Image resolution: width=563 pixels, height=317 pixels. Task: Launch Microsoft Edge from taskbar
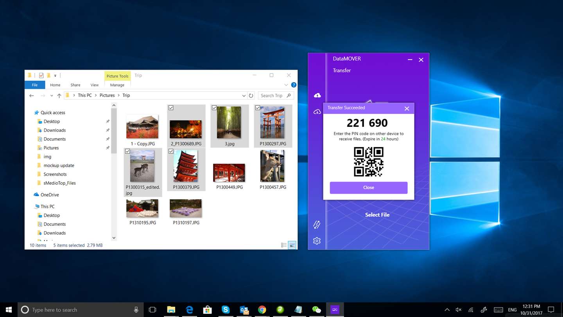click(x=190, y=310)
